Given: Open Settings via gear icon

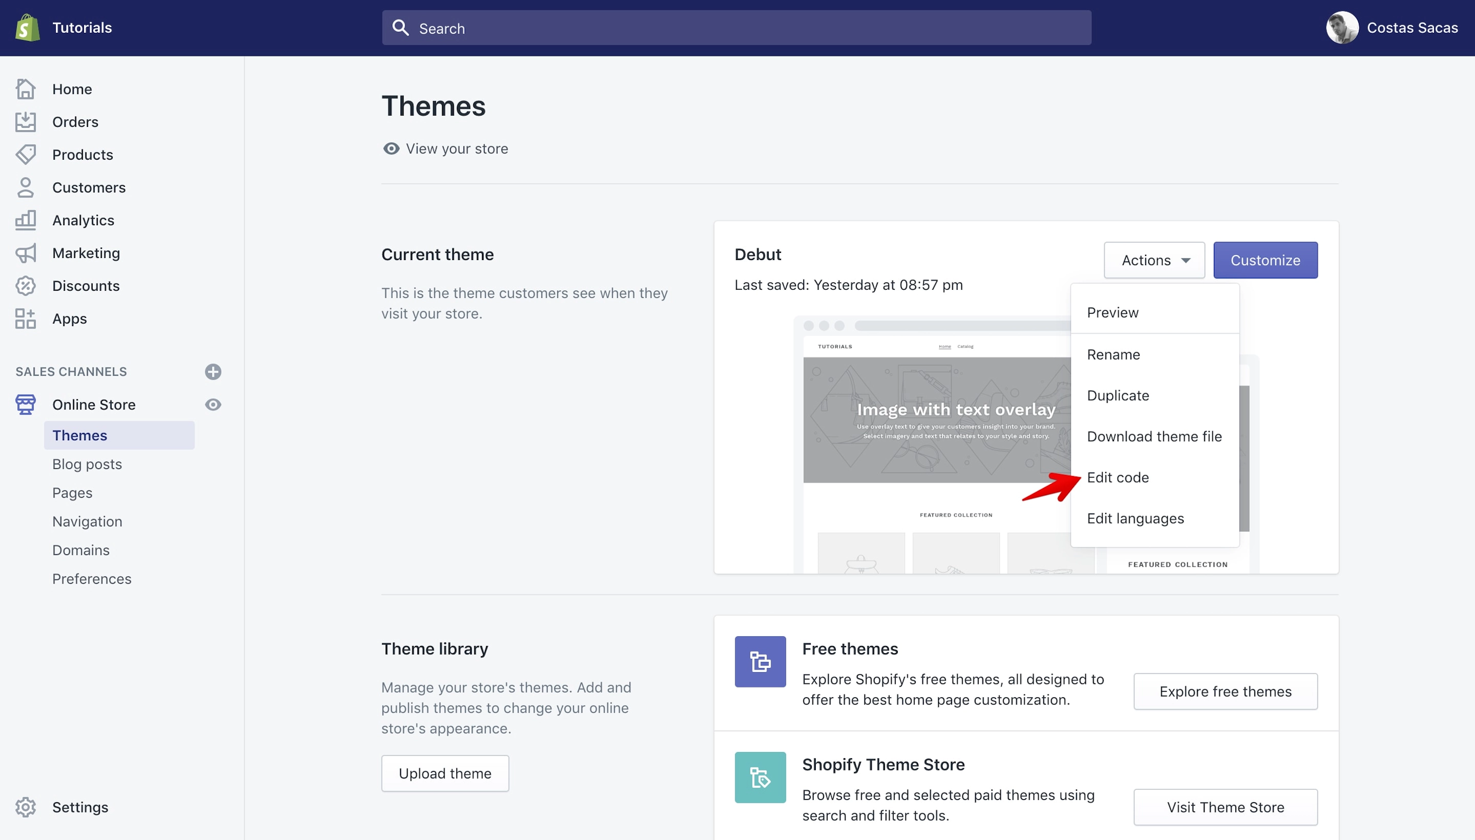Looking at the screenshot, I should tap(26, 807).
